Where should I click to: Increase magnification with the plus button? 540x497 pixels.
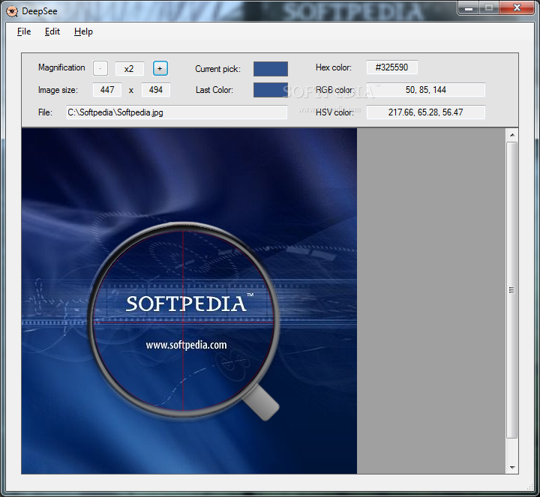pyautogui.click(x=160, y=68)
